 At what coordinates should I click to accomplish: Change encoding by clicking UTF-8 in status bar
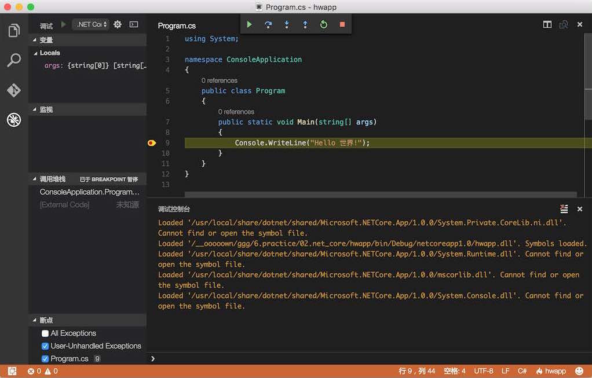(484, 370)
